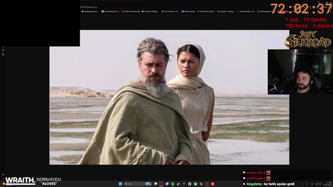Screen dimensions: 333x187
Task: Open Spotify from the taskbar
Action: pos(173,184)
